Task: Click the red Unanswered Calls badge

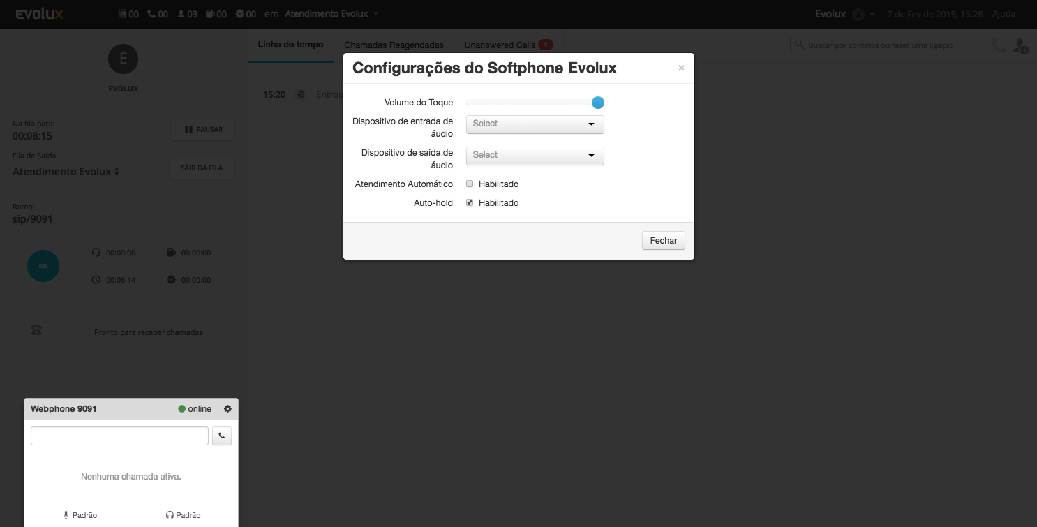Action: click(545, 45)
